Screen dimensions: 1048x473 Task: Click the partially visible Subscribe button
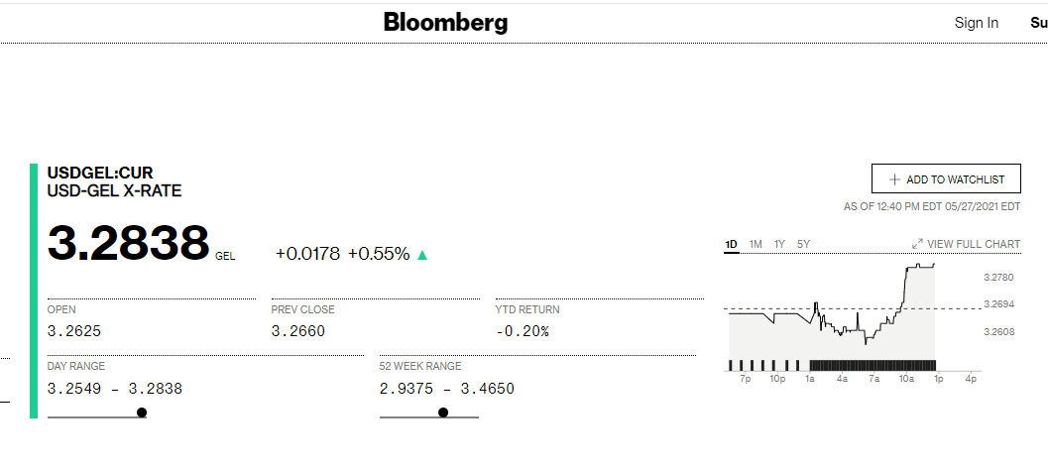[1038, 23]
